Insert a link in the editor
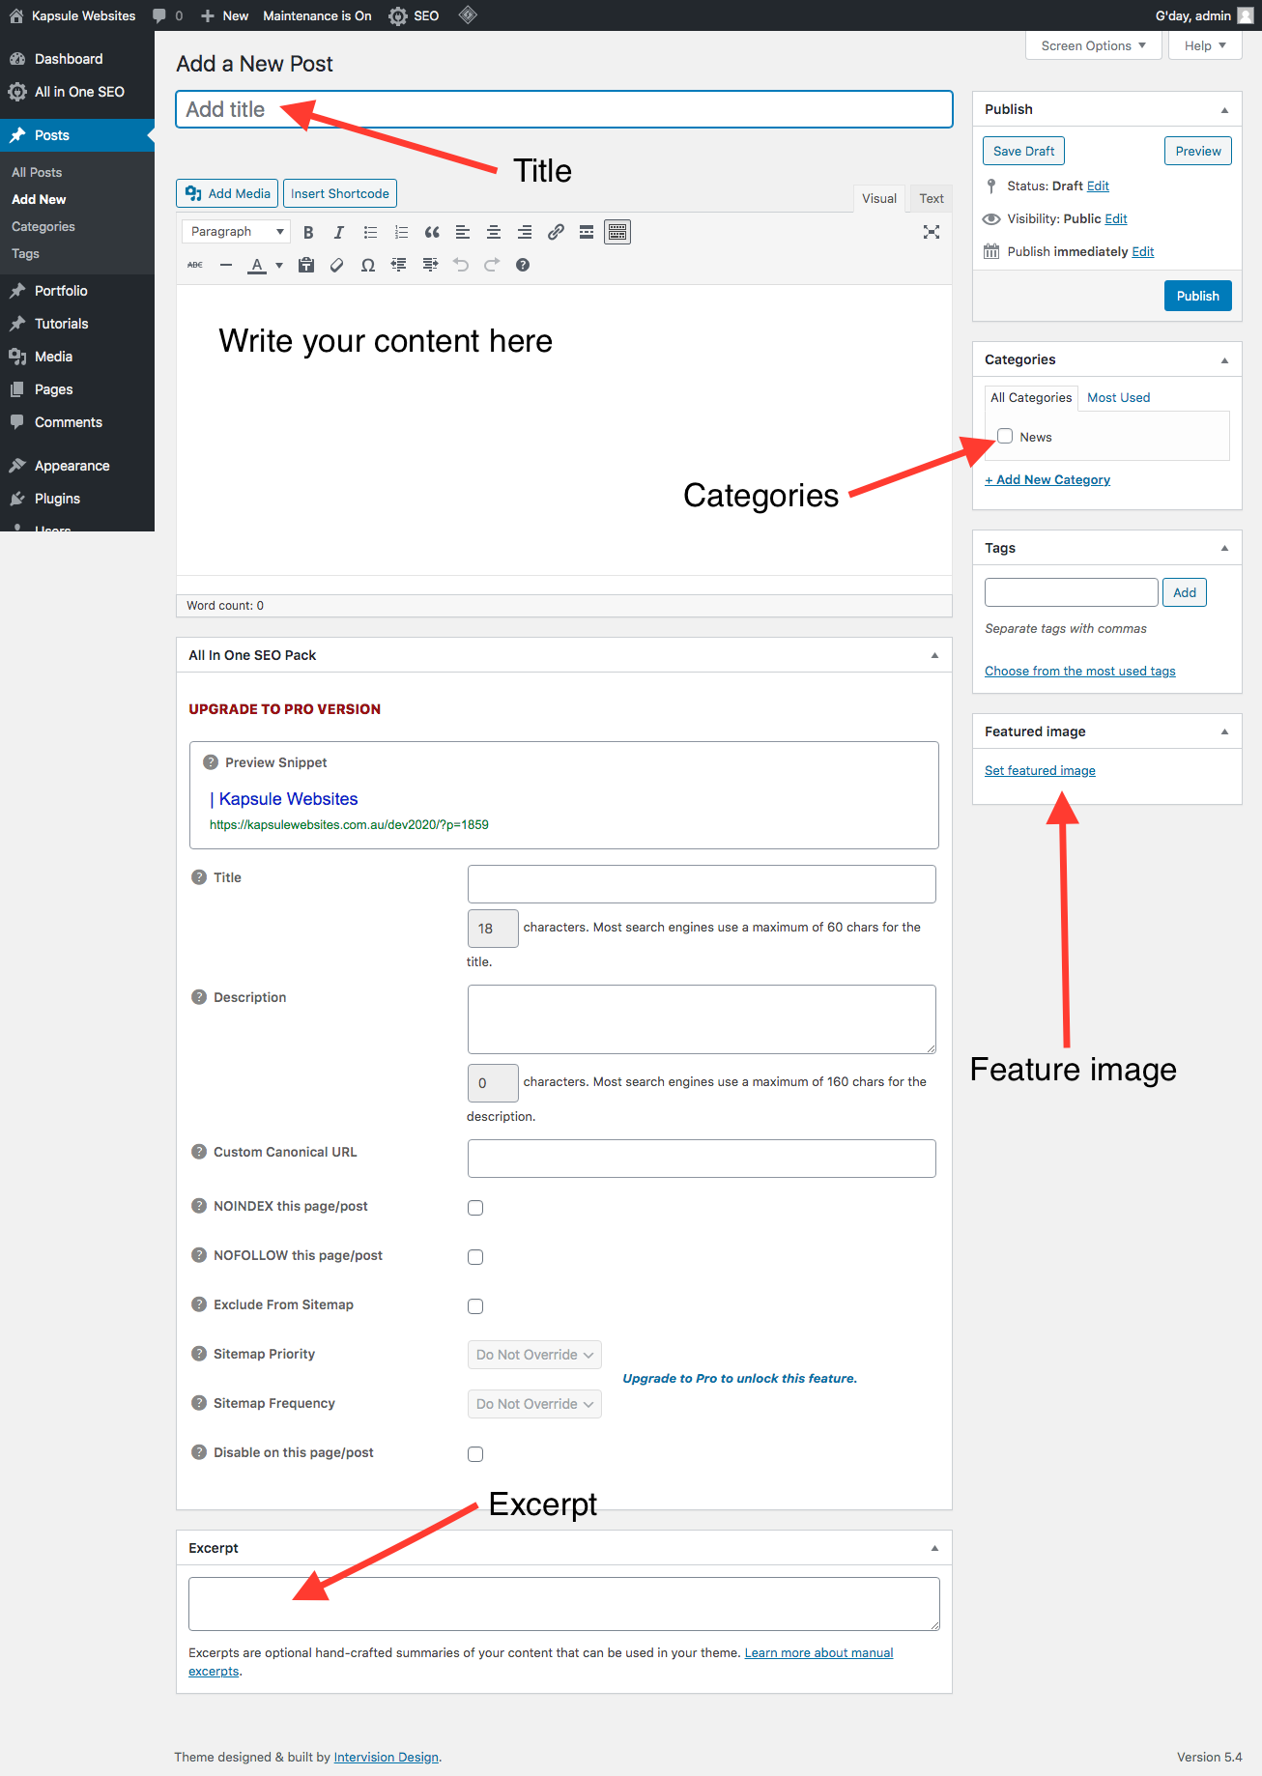This screenshot has height=1776, width=1262. [x=556, y=232]
